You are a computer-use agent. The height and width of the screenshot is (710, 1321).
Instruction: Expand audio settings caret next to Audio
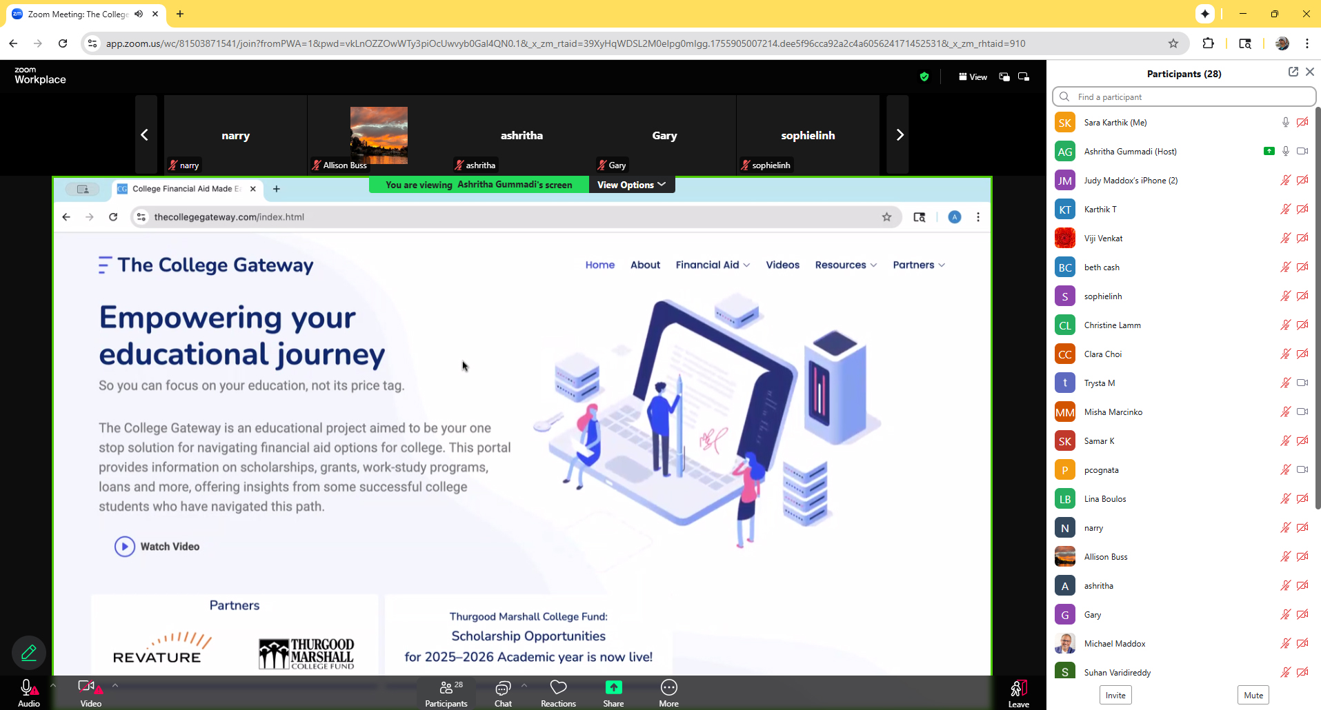click(53, 685)
